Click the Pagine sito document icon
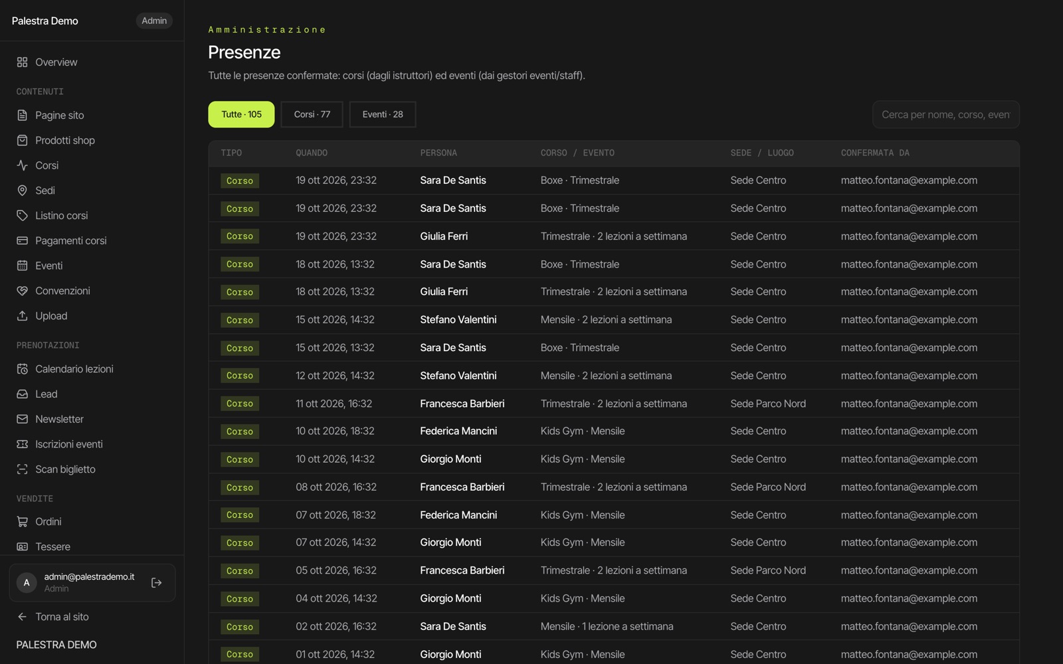 [x=22, y=115]
